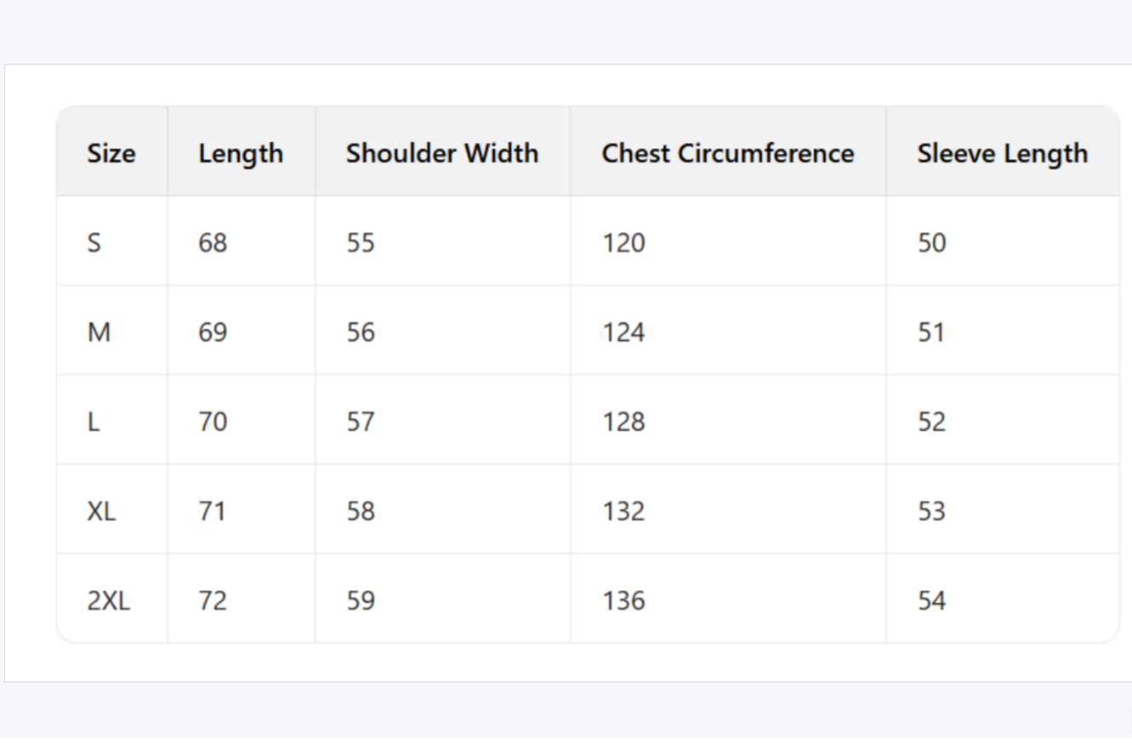Click chest circumference value 128

pos(623,422)
